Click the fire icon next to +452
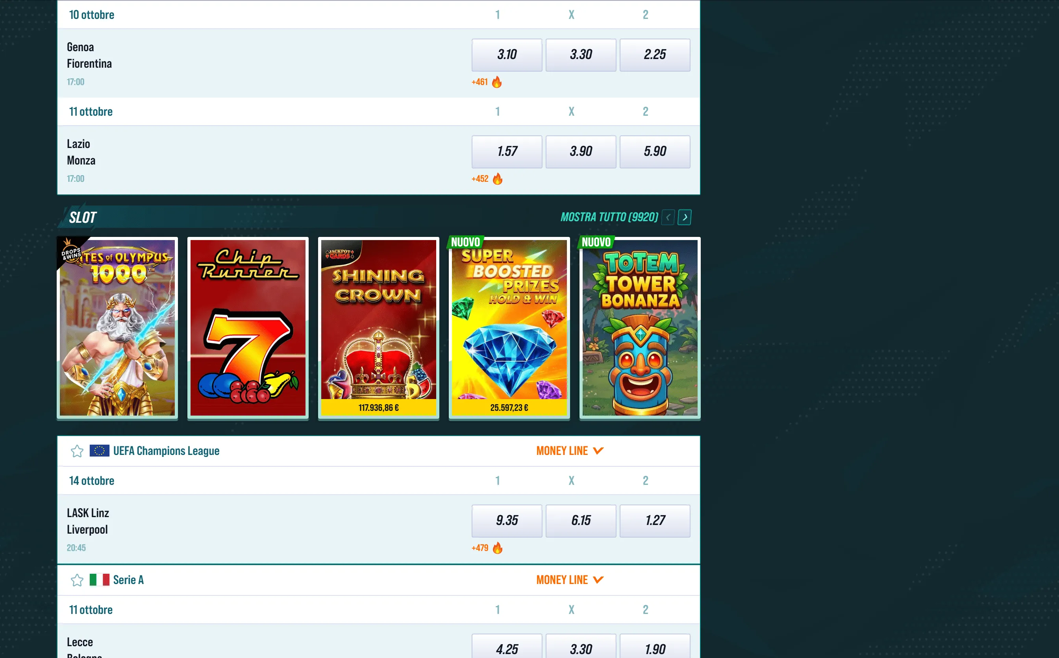 click(x=498, y=179)
